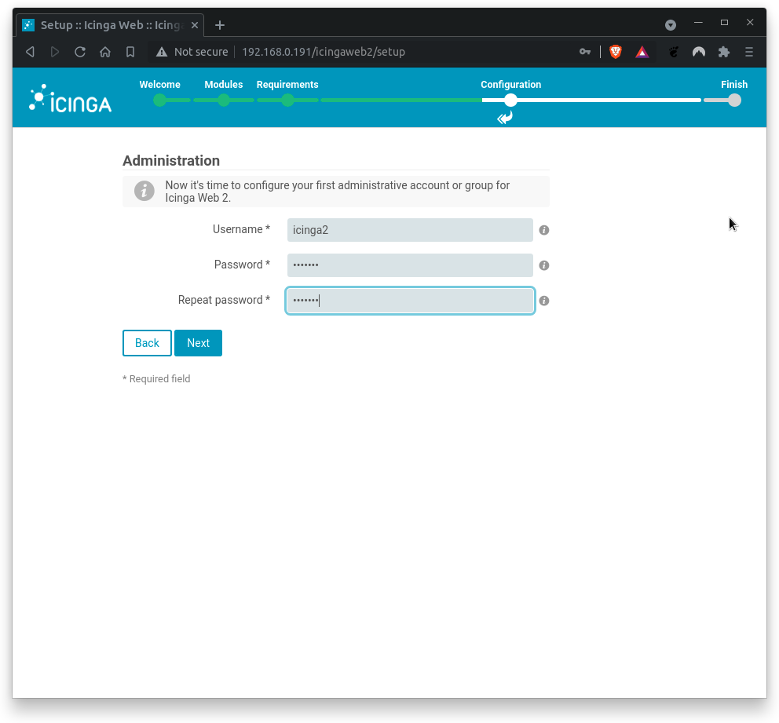
Task: Click the Icinga logo in the header
Action: point(69,97)
